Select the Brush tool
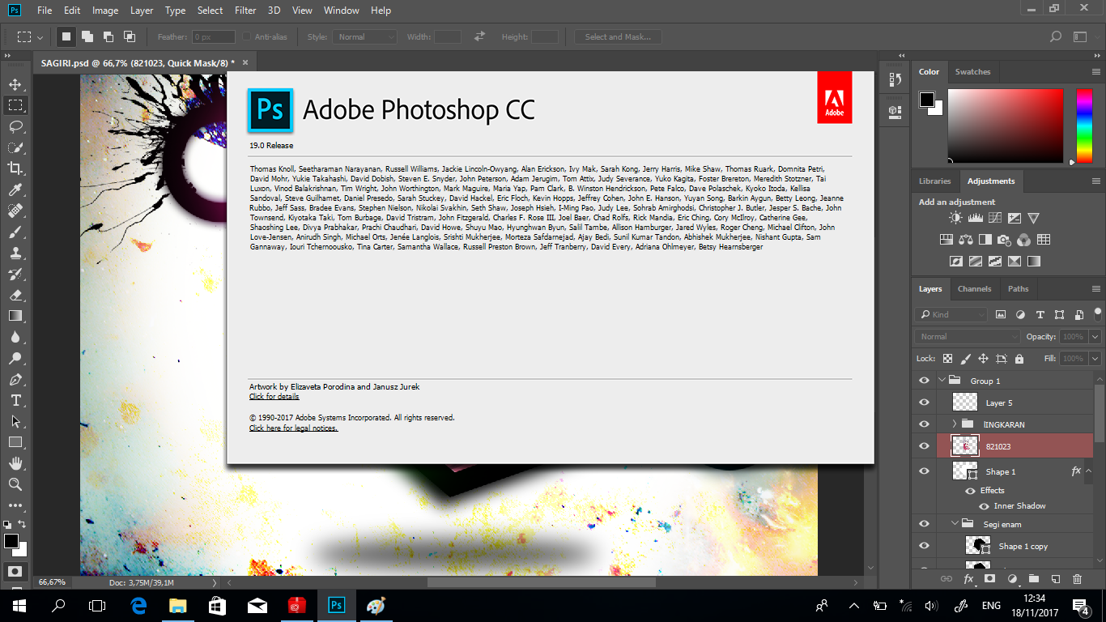Screen dimensions: 1106x622 pyautogui.click(x=15, y=232)
